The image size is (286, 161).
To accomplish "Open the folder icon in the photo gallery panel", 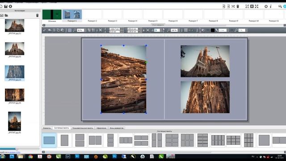I will 6,16.
